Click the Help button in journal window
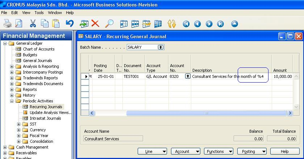Viewport: 304px width, 159px height. [x=285, y=151]
